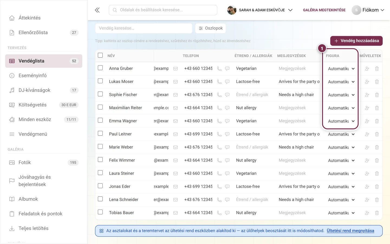Focus the Vendég keresése search field
Screen dimensions: 390x244
point(144,28)
